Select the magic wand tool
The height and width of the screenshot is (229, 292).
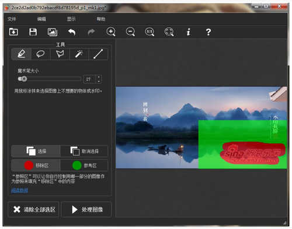click(x=79, y=54)
